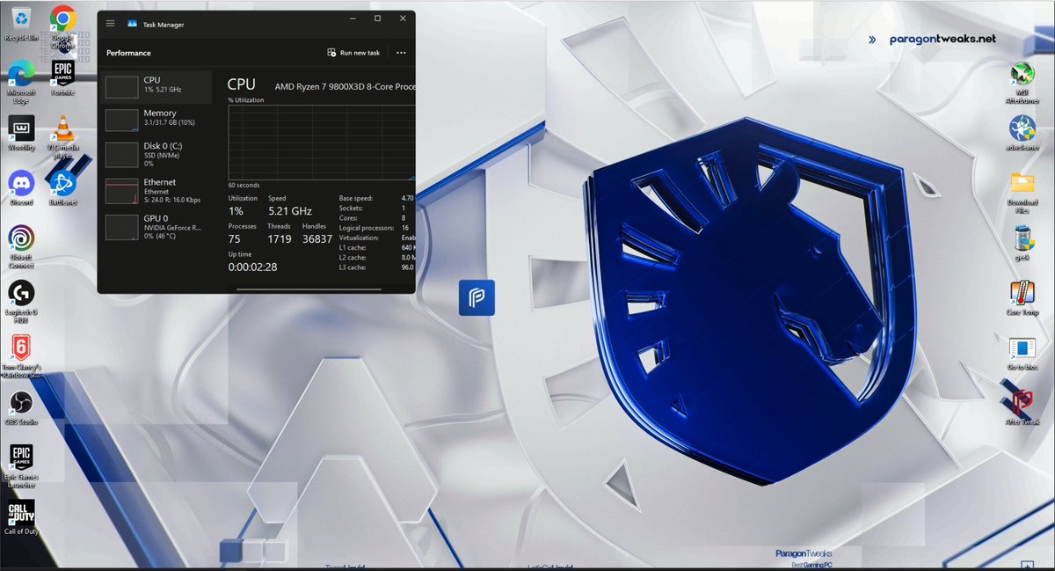Select the CPU performance item
The height and width of the screenshot is (571, 1055).
coord(155,86)
